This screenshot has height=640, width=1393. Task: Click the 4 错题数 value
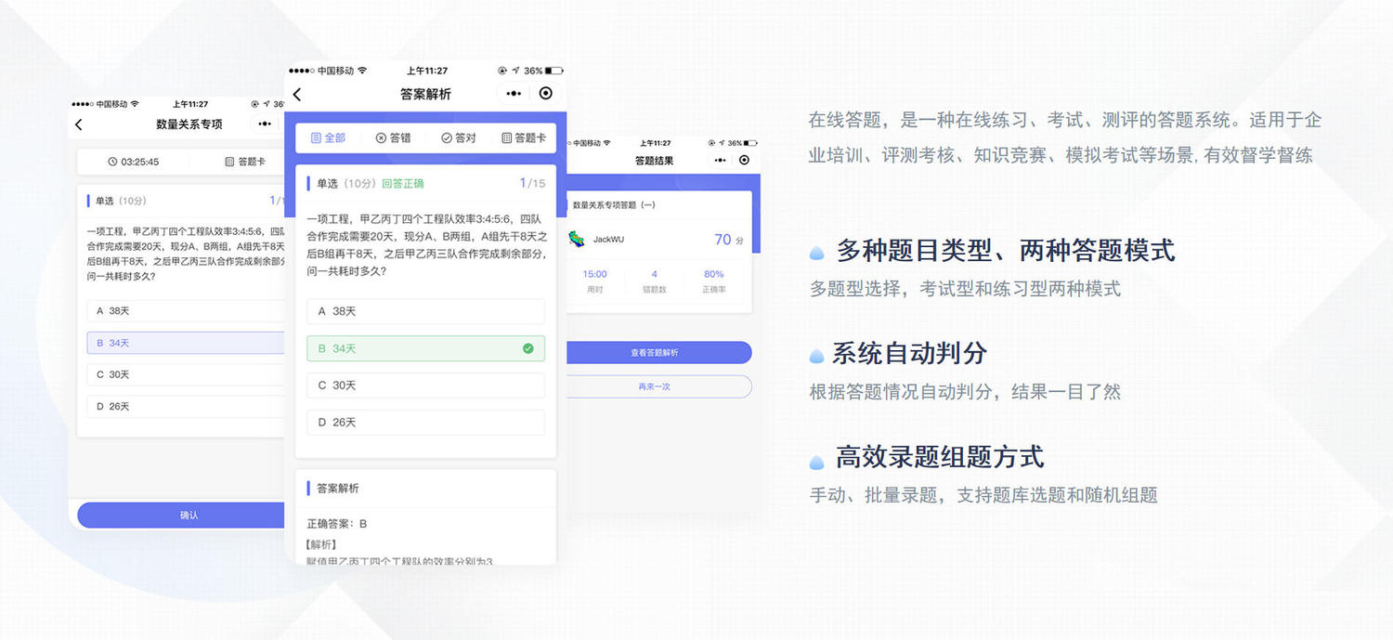[x=655, y=274]
